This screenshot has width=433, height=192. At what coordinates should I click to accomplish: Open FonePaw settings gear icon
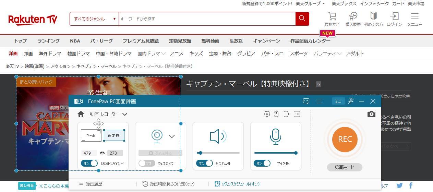267,114
